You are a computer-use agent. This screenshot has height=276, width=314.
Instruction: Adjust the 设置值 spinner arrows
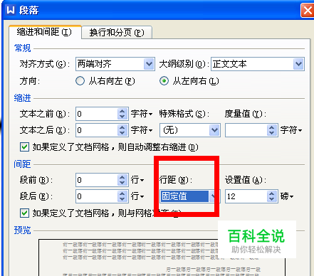point(272,196)
